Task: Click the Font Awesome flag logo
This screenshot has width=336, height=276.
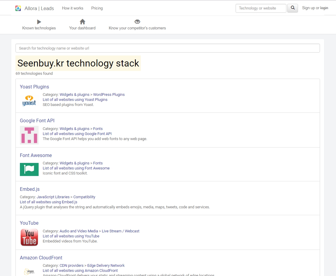Action: (29, 169)
